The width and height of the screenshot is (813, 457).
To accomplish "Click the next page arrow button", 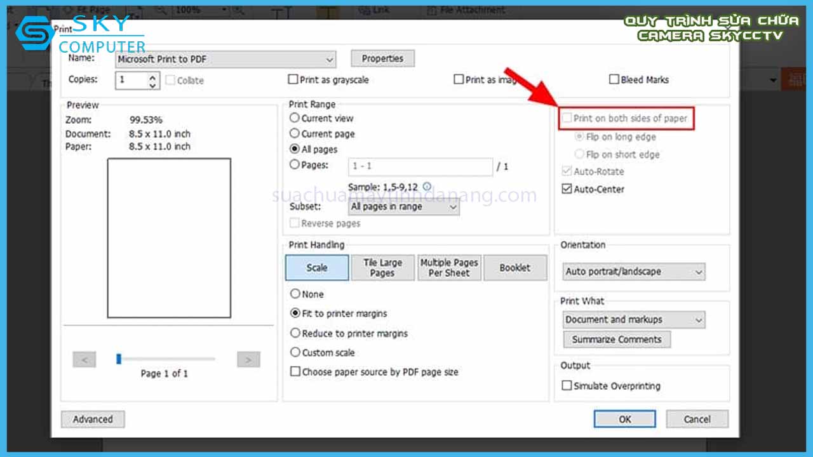I will pyautogui.click(x=248, y=360).
